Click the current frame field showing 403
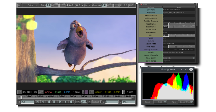Viewport: 216px width, 112px height. click(x=27, y=102)
